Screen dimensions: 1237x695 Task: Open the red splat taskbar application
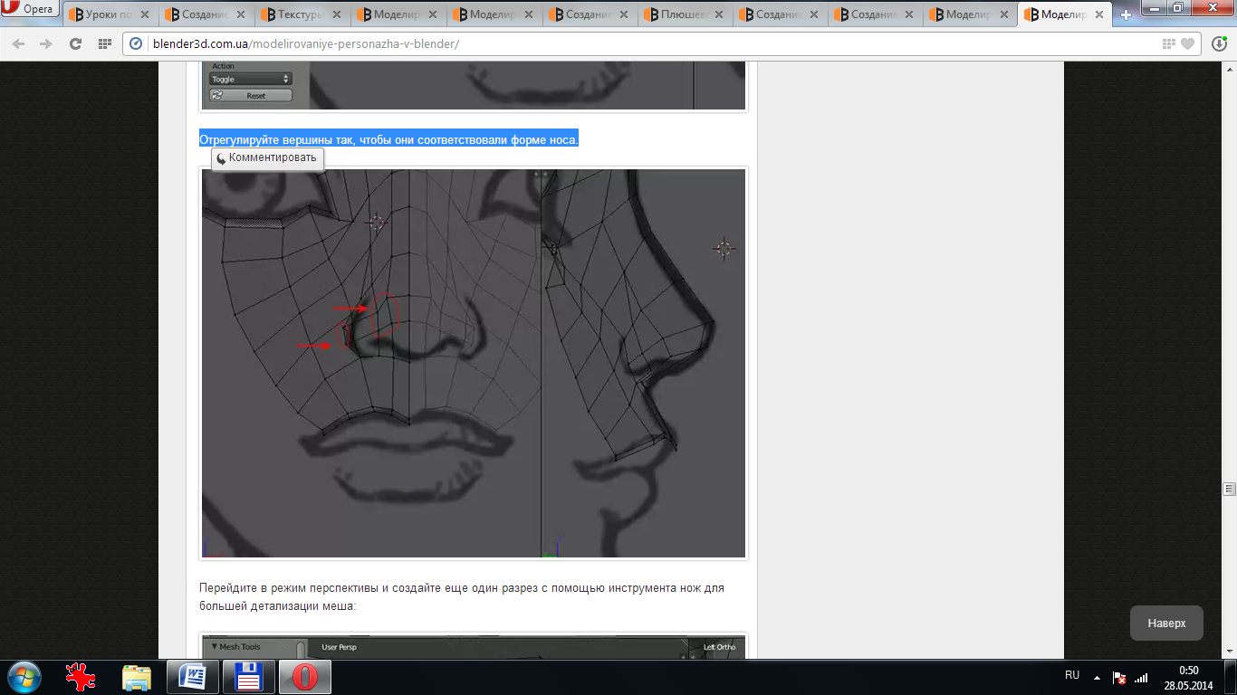coord(82,677)
